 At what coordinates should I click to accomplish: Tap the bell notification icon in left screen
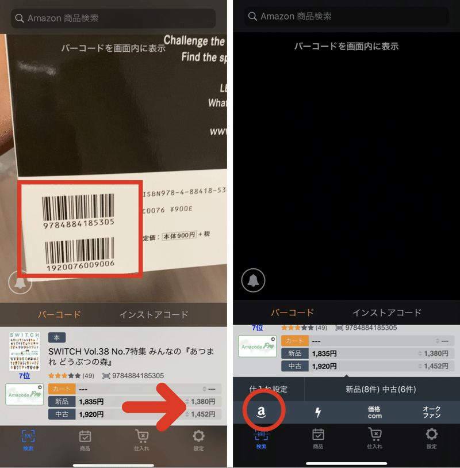20,282
